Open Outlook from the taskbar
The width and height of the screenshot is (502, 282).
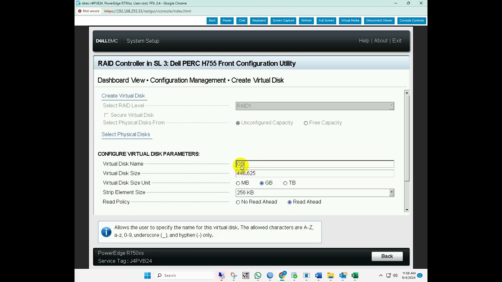pos(343,275)
